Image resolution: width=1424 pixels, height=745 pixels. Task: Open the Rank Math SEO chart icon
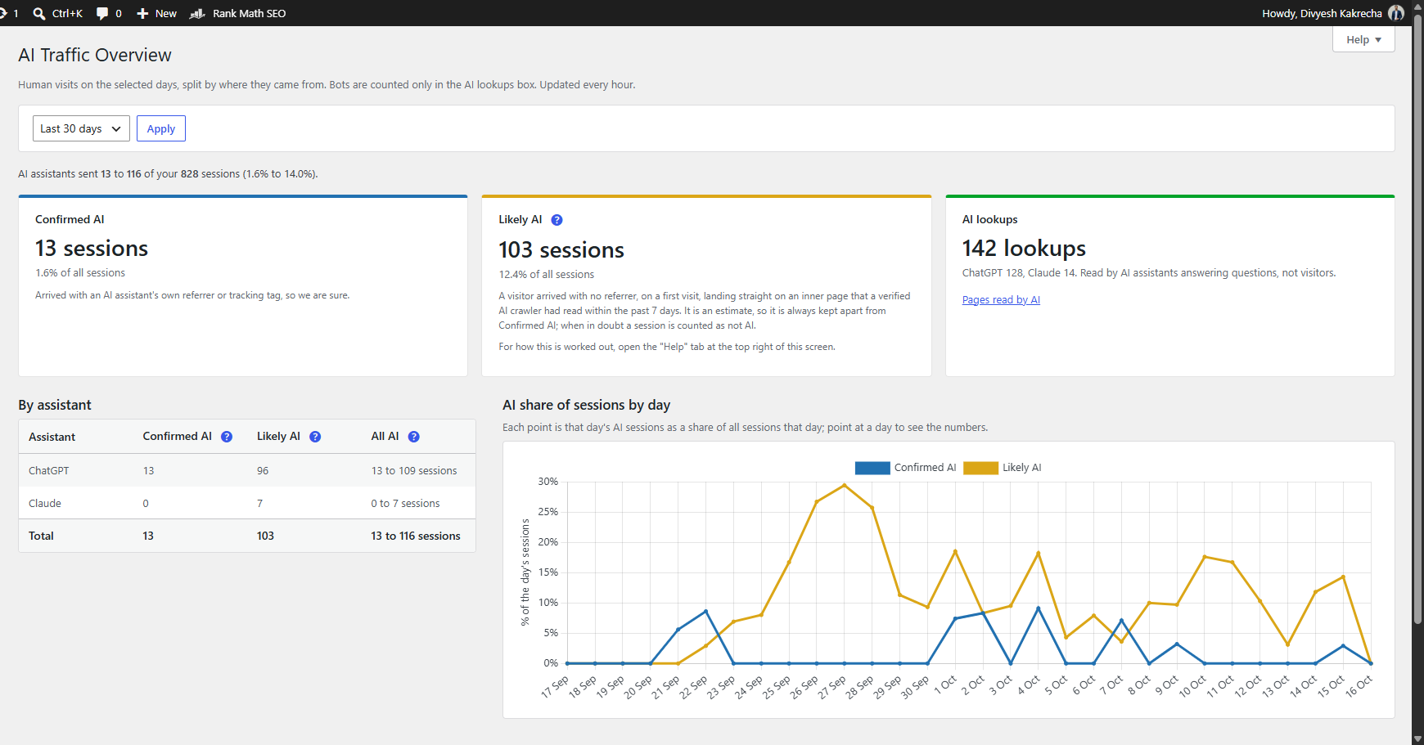pos(197,13)
